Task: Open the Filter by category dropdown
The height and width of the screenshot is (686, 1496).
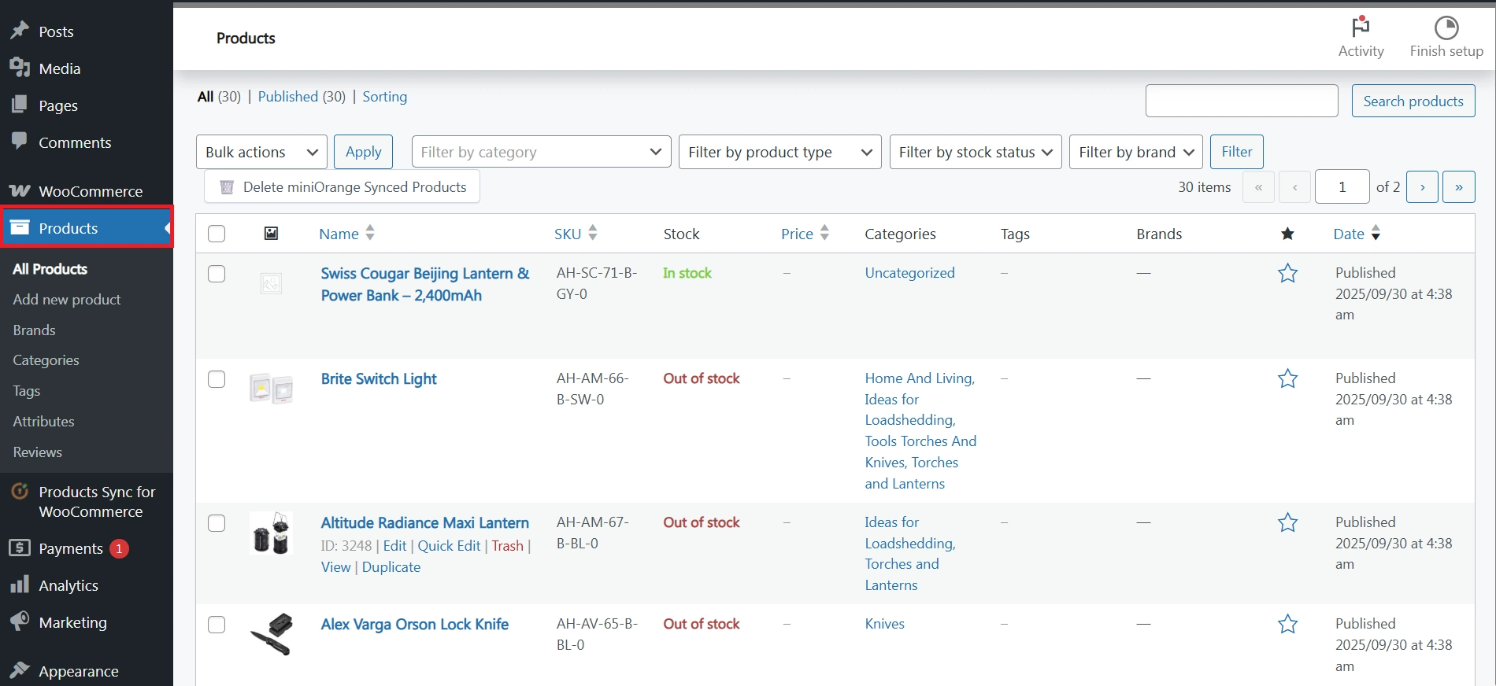Action: click(541, 152)
